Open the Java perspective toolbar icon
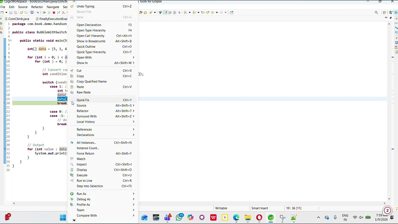Image resolution: width=398 pixels, height=224 pixels. (390, 12)
